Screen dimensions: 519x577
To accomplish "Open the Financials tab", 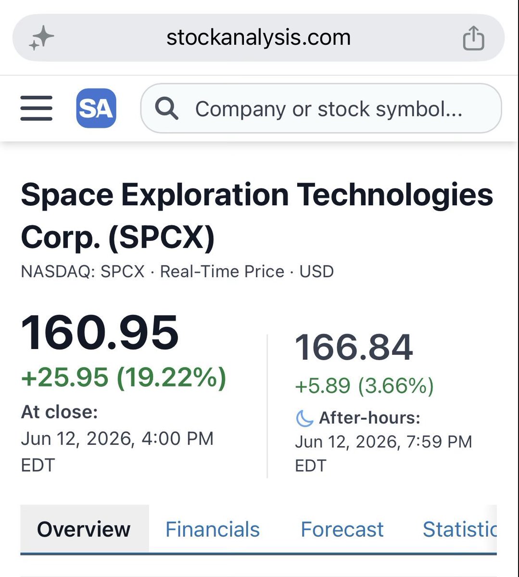I will (x=213, y=529).
